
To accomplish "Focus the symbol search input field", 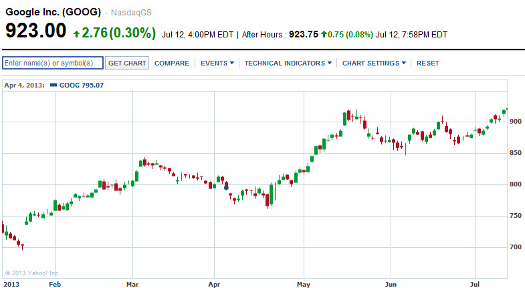I will (x=53, y=63).
